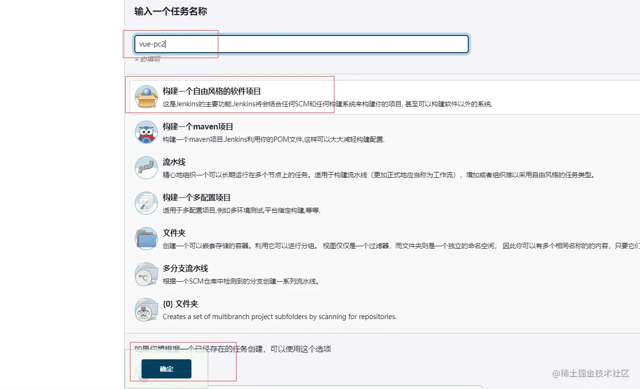This screenshot has height=389, width=640.
Task: Click the multi-configuration project icon
Action: pyautogui.click(x=146, y=203)
